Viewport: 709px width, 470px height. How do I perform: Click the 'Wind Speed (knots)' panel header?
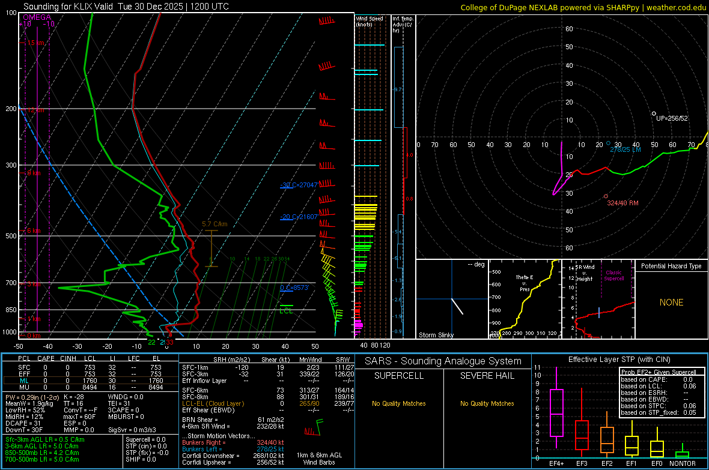pyautogui.click(x=369, y=21)
